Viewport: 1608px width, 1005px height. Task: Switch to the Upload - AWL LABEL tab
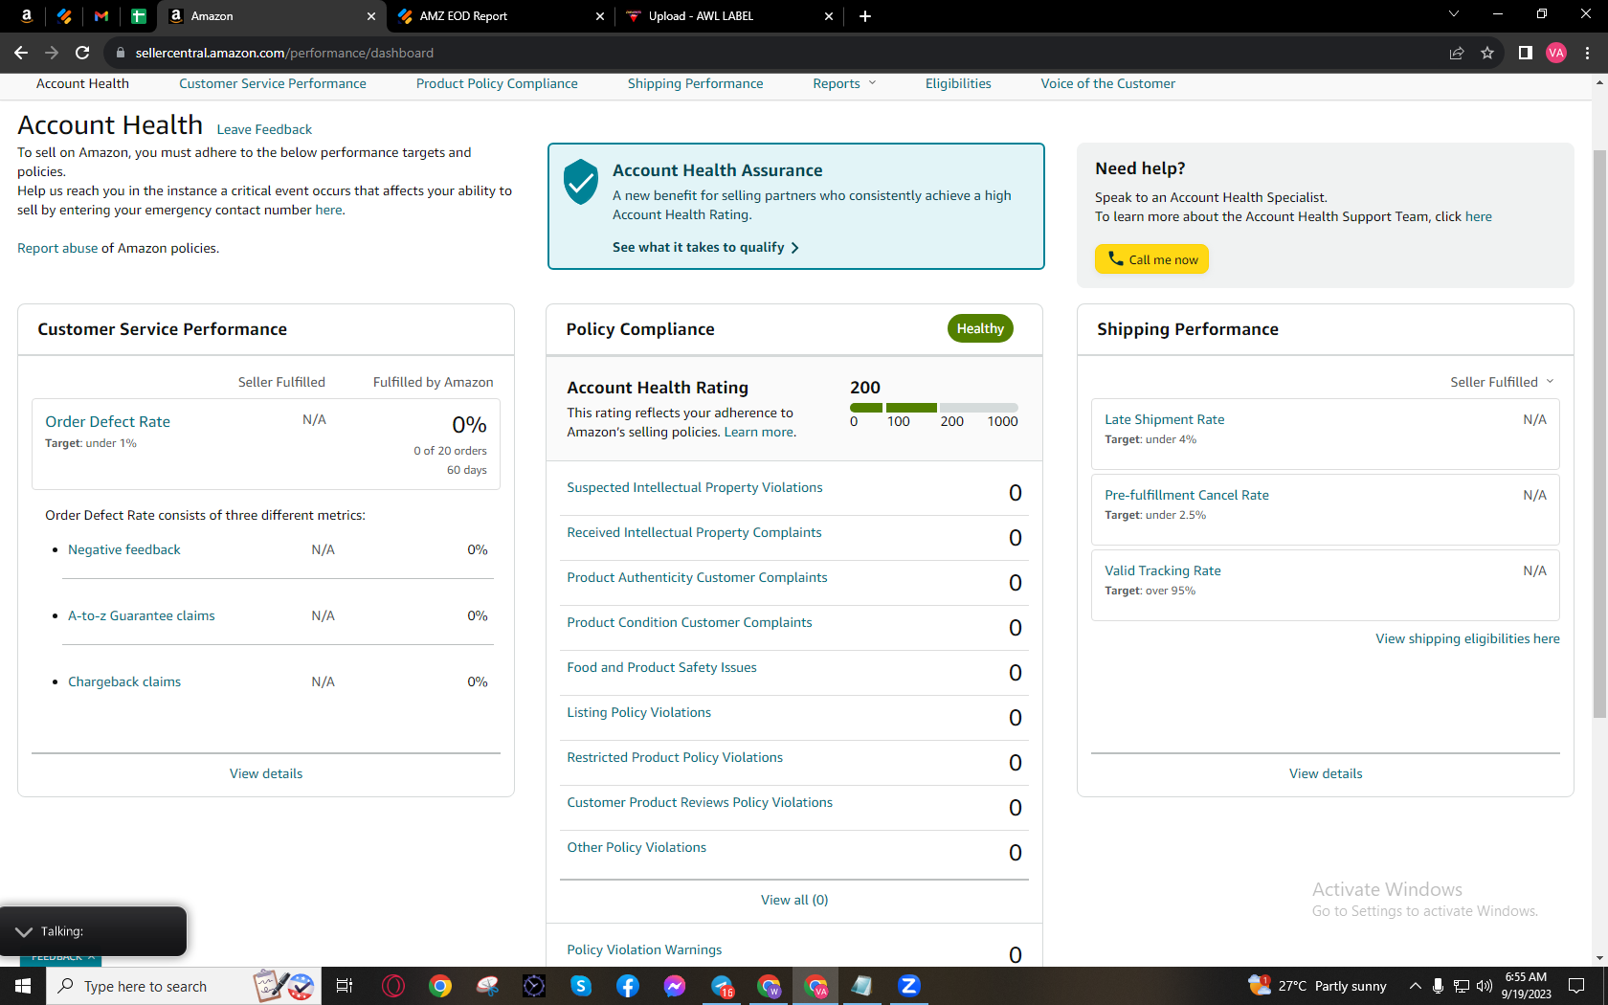(x=730, y=15)
